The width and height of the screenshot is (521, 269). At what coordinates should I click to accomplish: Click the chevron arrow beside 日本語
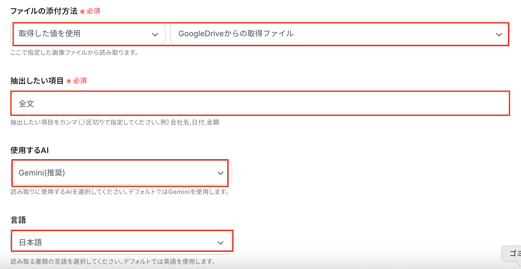pyautogui.click(x=220, y=243)
